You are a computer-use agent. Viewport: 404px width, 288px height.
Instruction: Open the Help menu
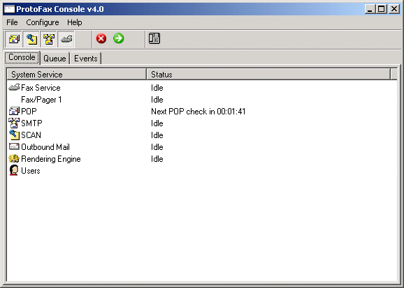tap(75, 22)
